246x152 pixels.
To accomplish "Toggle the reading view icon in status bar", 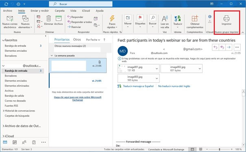I will click(x=200, y=149).
